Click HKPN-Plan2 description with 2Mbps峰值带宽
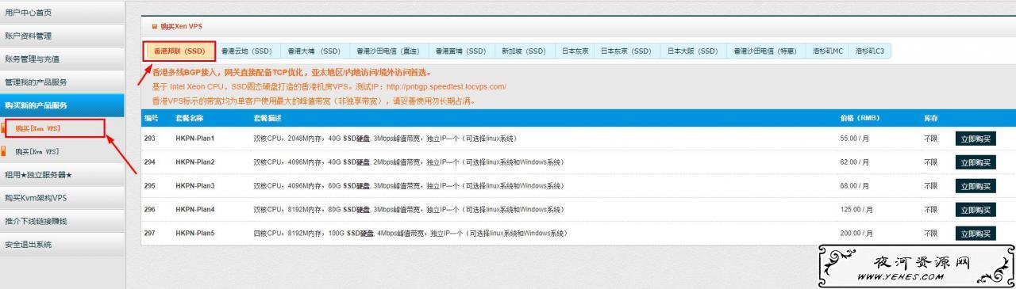 point(408,162)
